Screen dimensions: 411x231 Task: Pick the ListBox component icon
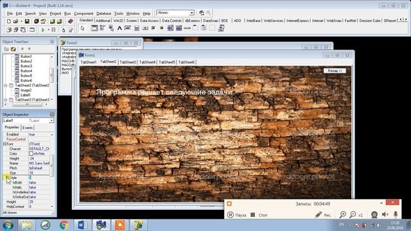coord(170,28)
